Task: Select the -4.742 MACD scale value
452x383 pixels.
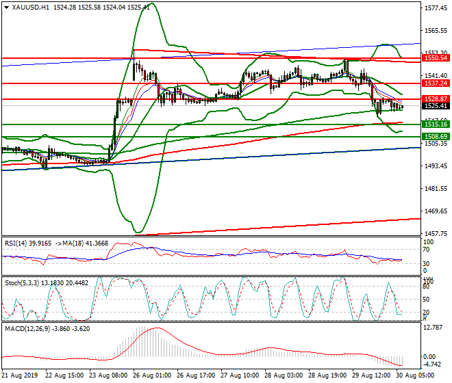Action: [x=432, y=365]
